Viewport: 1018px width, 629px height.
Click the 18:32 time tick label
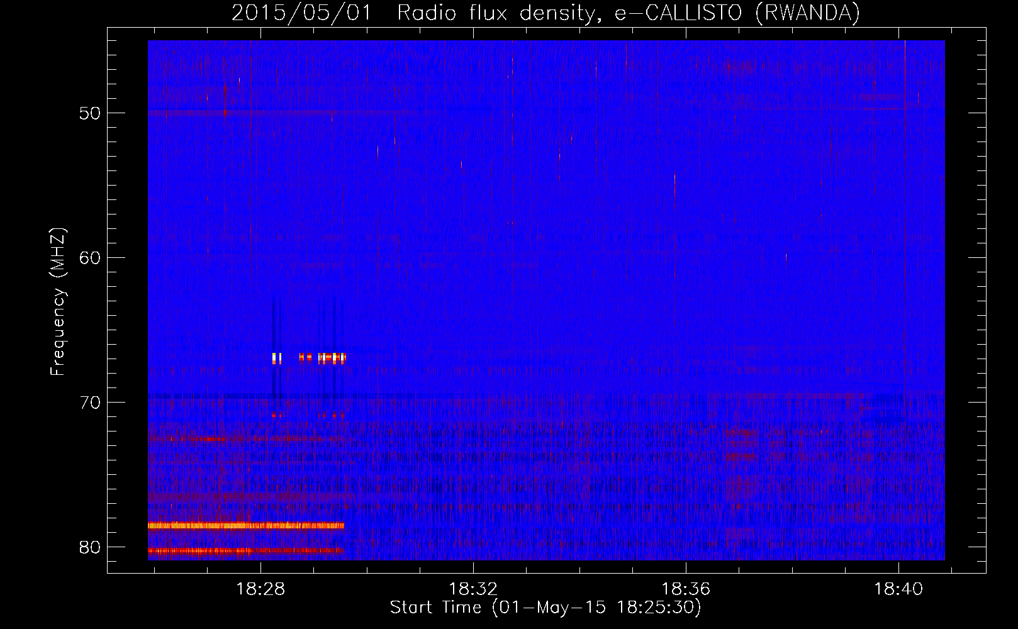[x=473, y=589]
